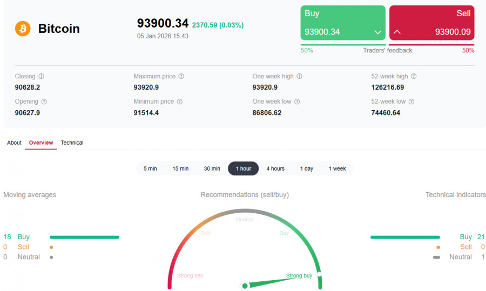Click the recommendations gauge needle hub
486x291 pixels.
point(245,286)
